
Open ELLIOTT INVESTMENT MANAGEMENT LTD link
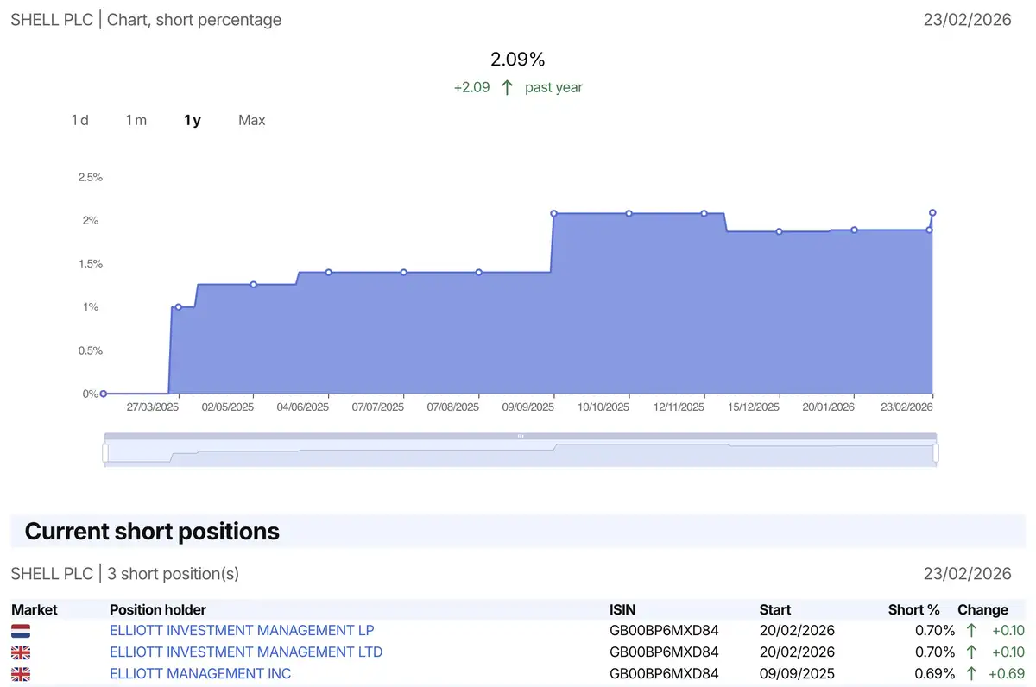point(246,652)
